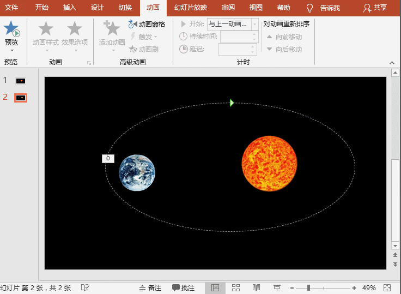This screenshot has width=401, height=294.
Task: Switch to the 审阅 review tab
Action: 228,8
